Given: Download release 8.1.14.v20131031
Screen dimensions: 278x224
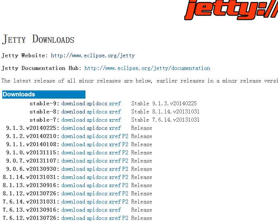Looking at the screenshot, I should [73, 177].
